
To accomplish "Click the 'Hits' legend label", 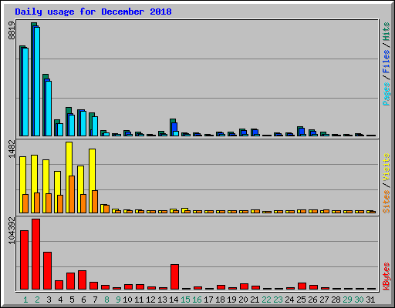I will point(386,32).
